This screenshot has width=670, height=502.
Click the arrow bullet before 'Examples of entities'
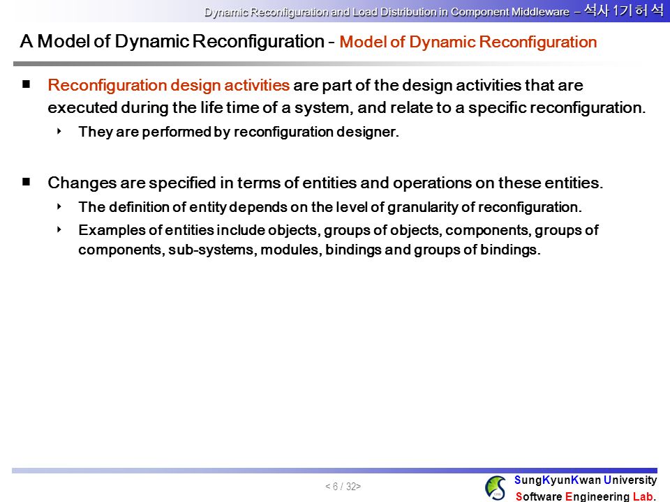[x=59, y=229]
